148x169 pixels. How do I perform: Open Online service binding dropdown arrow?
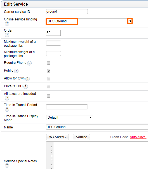(130, 21)
